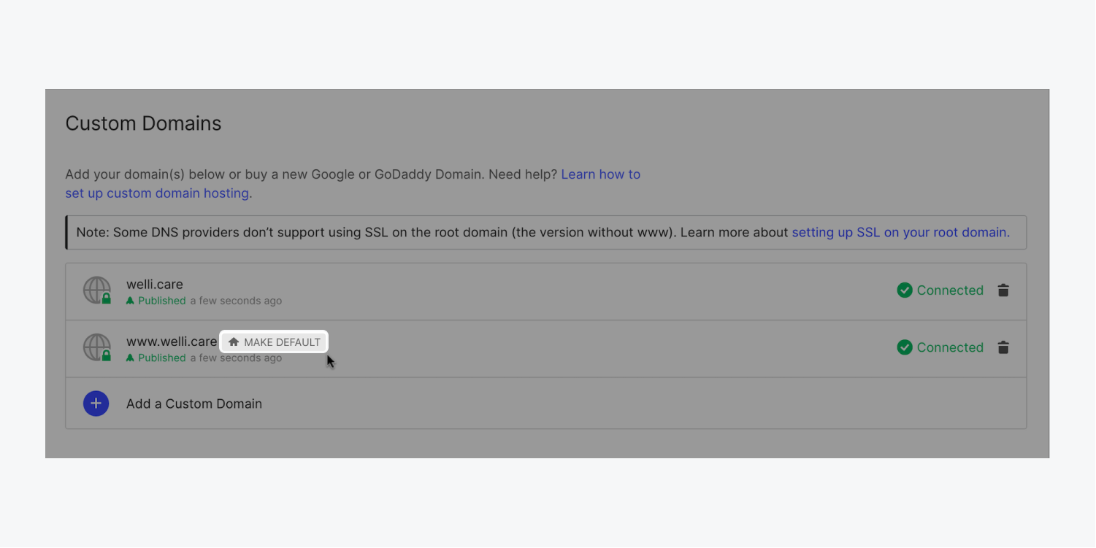Click the Connected status text for welli.care
This screenshot has height=548, width=1096.
tap(950, 290)
